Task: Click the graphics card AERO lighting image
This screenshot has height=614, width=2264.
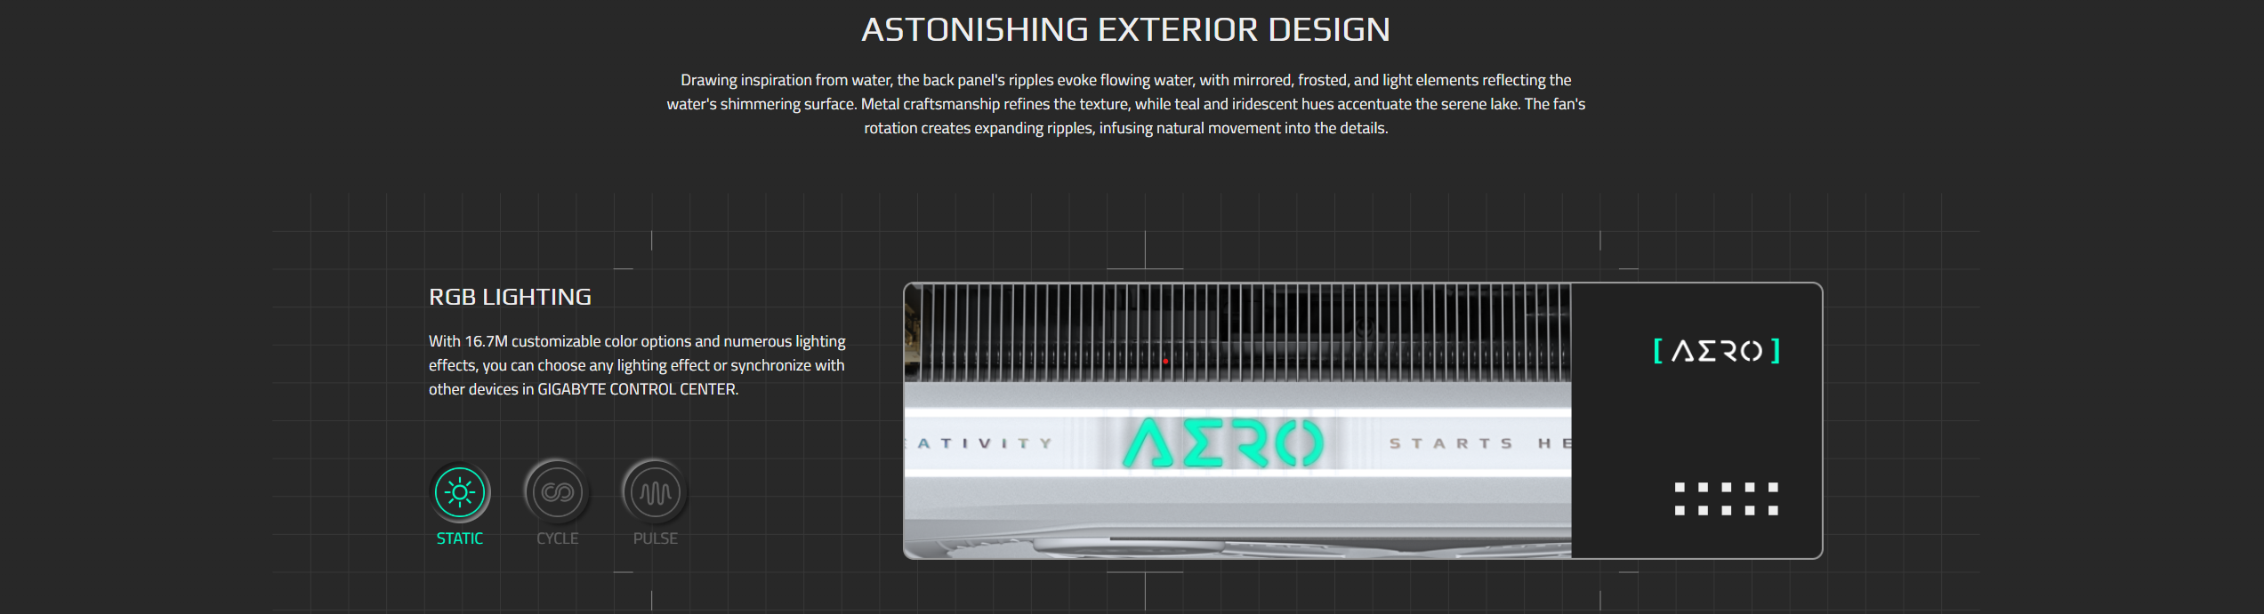Action: pyautogui.click(x=1237, y=420)
